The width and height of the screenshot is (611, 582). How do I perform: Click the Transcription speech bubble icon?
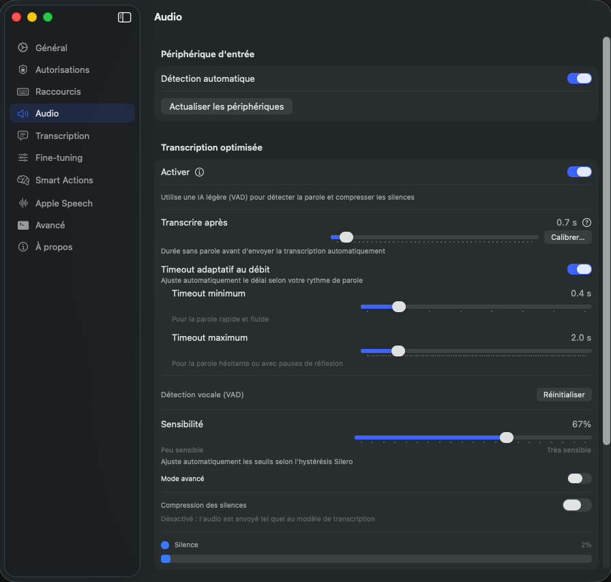tap(23, 136)
